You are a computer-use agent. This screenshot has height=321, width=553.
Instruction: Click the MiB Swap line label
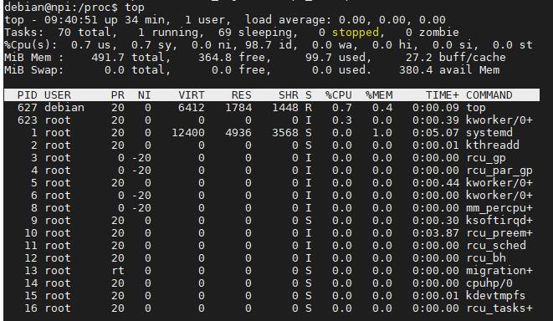click(33, 69)
